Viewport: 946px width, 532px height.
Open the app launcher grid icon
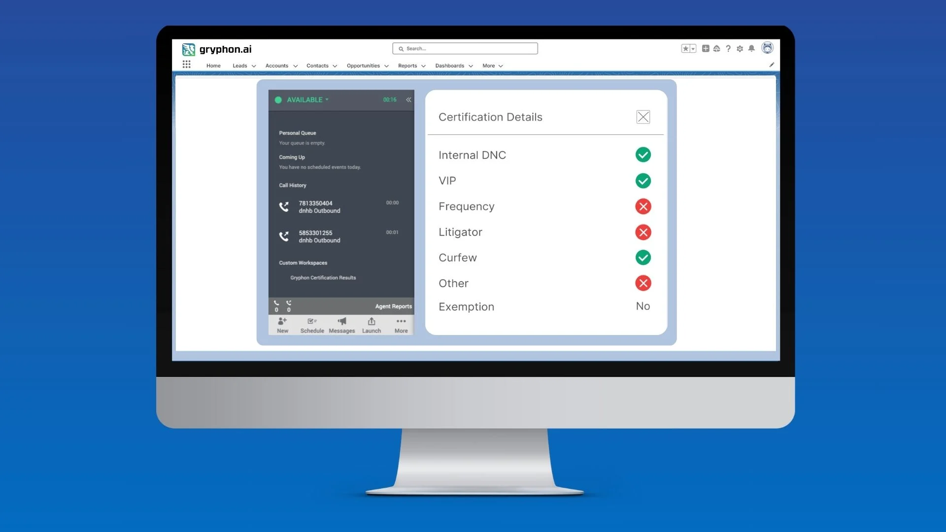tap(186, 65)
